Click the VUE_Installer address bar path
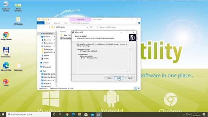The image size is (208, 117). (60, 27)
